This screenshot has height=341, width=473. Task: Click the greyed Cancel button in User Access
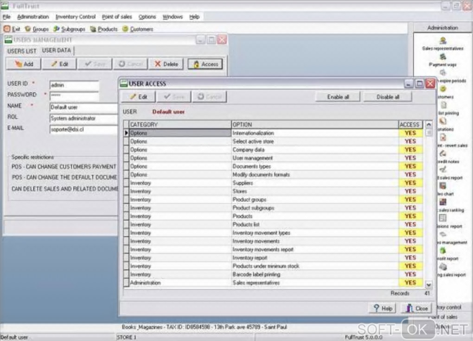pos(209,97)
